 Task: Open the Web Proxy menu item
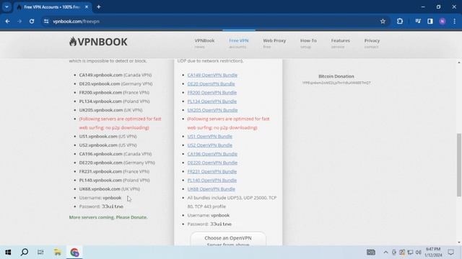point(274,43)
